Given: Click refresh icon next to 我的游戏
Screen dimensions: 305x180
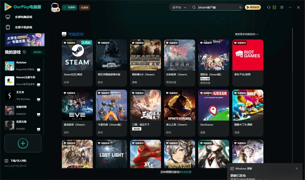Looking at the screenshot, I should [x=24, y=52].
